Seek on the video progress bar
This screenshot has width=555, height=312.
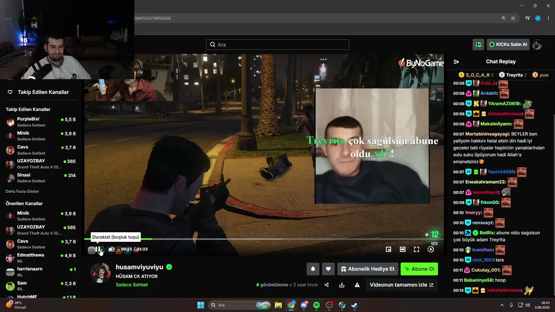[x=264, y=239]
